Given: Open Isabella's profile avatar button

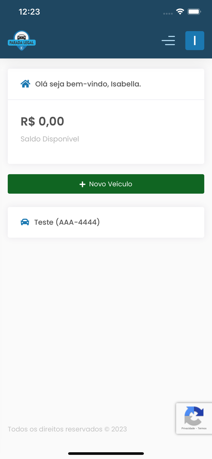Looking at the screenshot, I should click(195, 40).
